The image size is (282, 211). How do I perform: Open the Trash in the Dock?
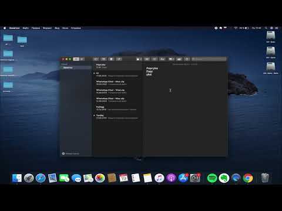coord(265,178)
